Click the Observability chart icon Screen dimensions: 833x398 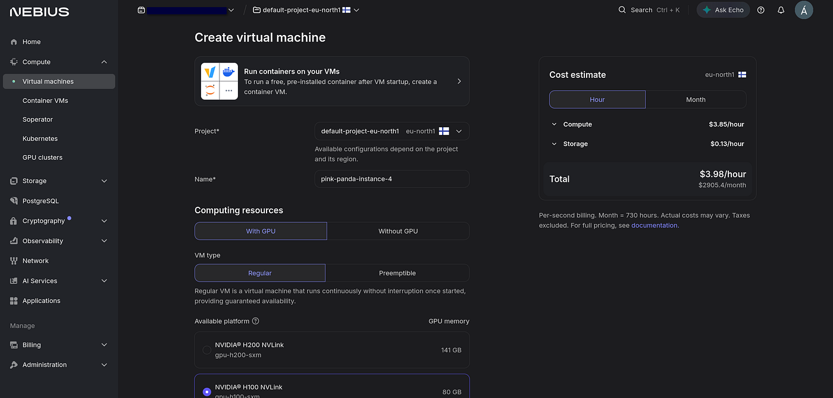14,241
